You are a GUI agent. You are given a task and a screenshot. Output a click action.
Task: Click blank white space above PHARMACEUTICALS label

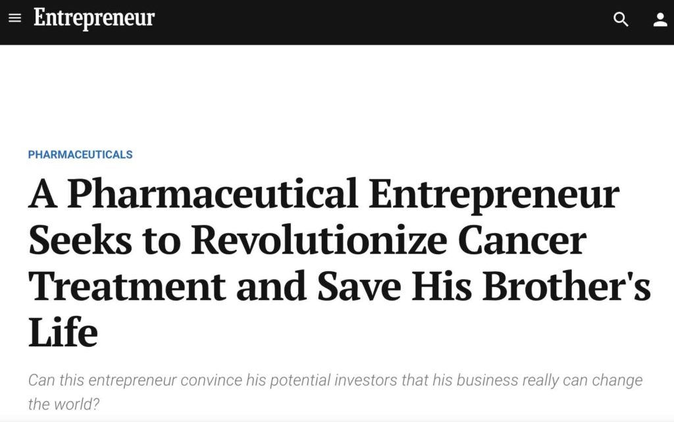(x=335, y=95)
